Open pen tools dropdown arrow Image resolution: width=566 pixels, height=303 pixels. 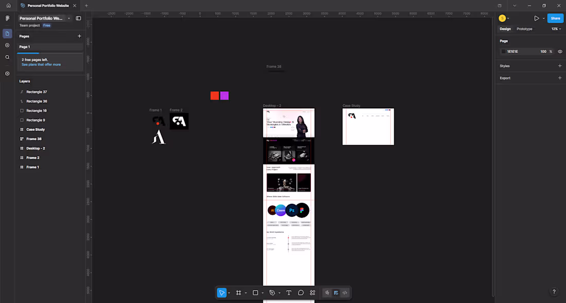279,293
